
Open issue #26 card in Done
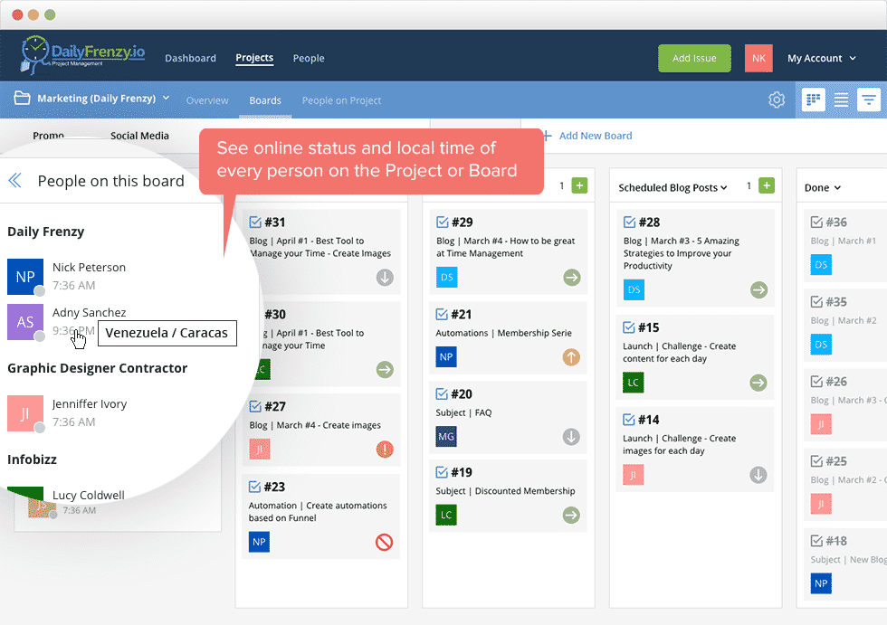845,404
